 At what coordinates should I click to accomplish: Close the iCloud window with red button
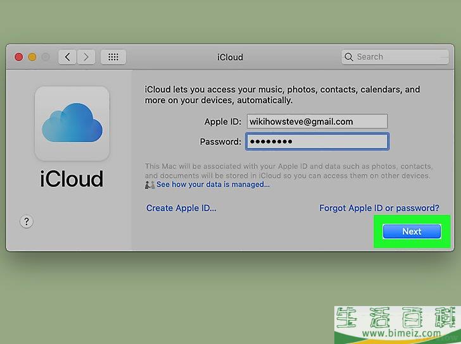(x=19, y=57)
